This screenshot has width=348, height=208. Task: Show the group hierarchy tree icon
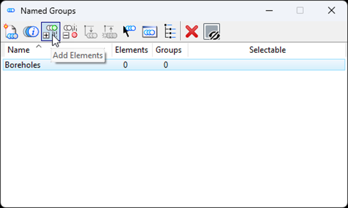pos(170,31)
